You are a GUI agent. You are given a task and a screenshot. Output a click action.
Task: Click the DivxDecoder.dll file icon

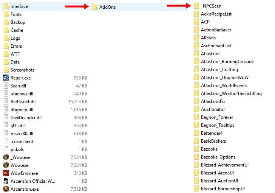[x=6, y=117]
